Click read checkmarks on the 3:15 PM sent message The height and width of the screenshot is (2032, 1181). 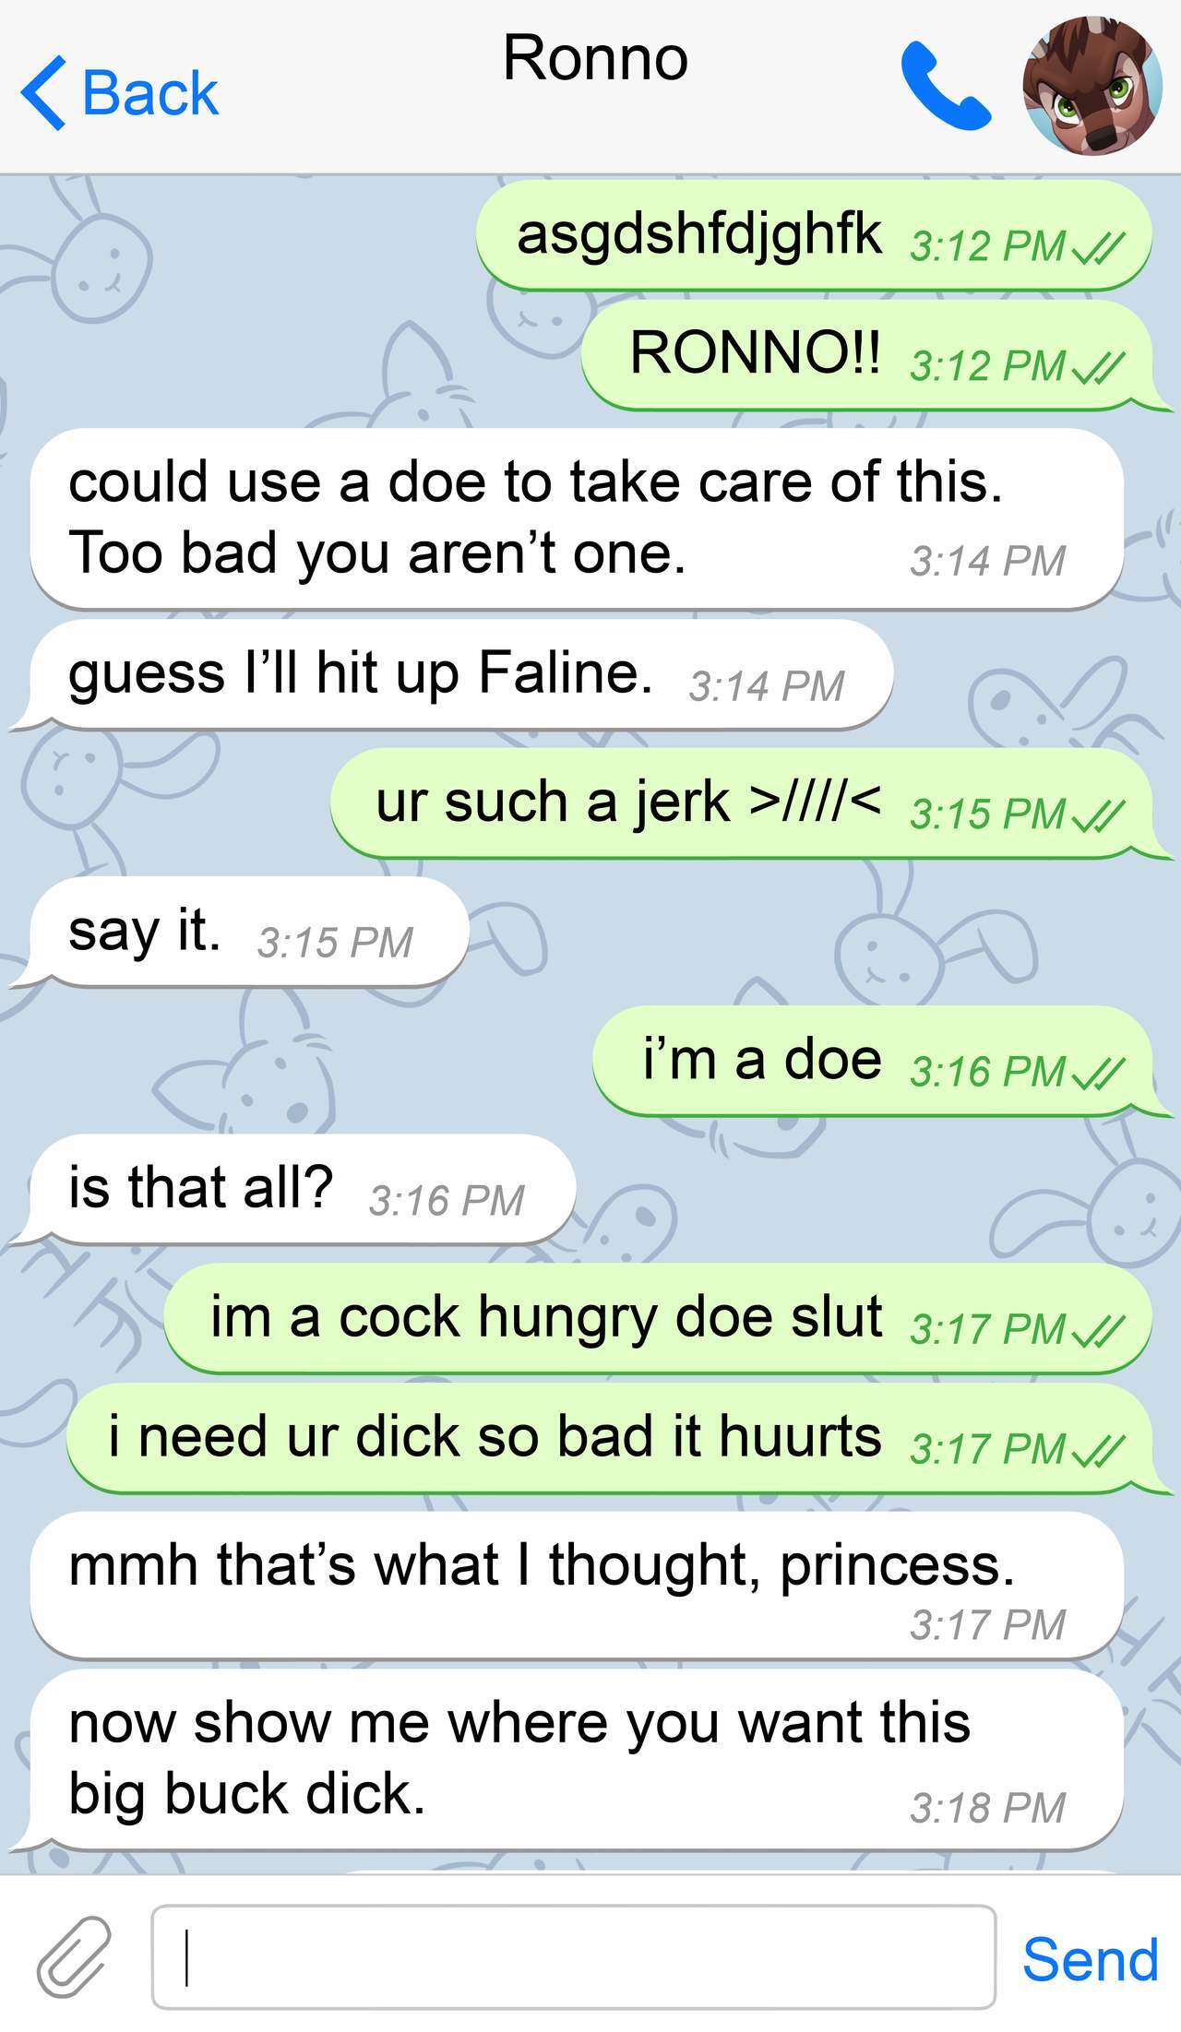coord(1098,814)
